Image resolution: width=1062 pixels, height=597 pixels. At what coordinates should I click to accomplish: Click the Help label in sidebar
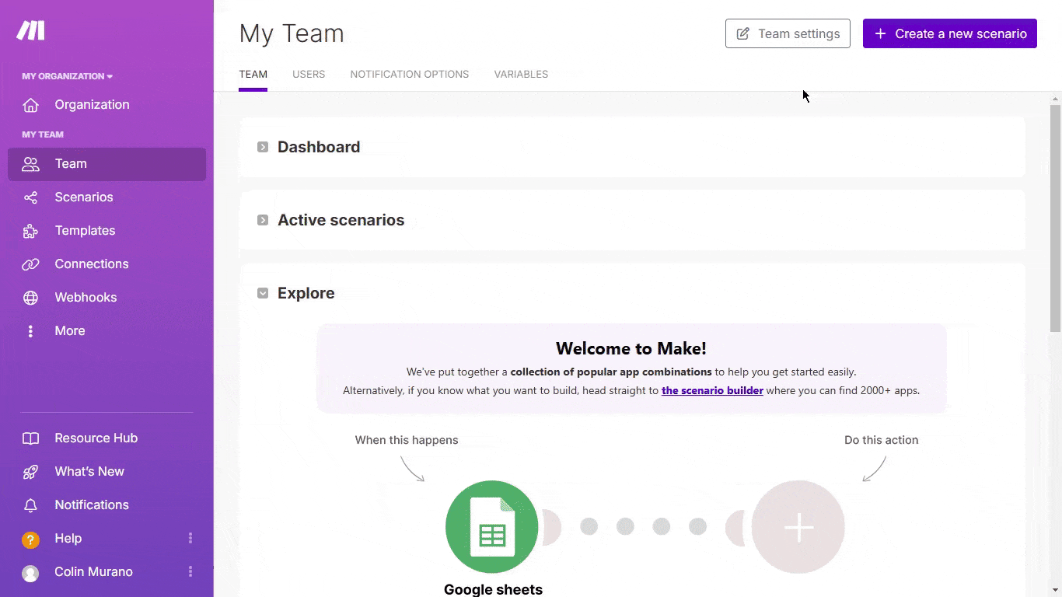(68, 539)
